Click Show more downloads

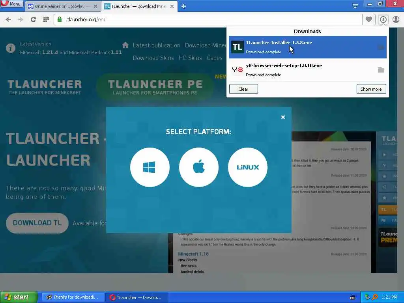371,89
